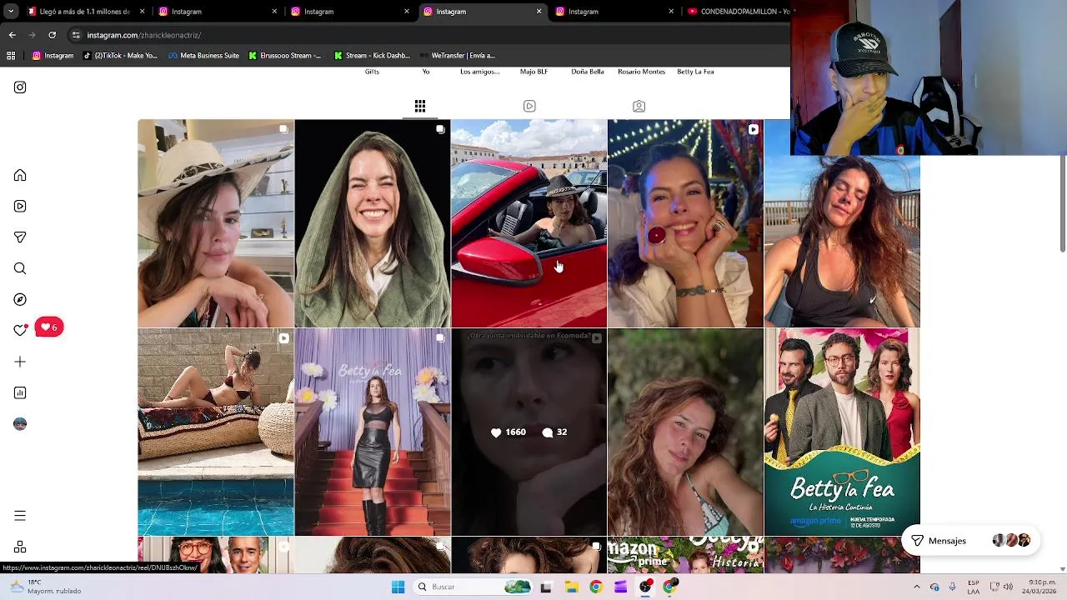Image resolution: width=1067 pixels, height=600 pixels.
Task: Open Chrome from the taskbar
Action: [x=595, y=587]
